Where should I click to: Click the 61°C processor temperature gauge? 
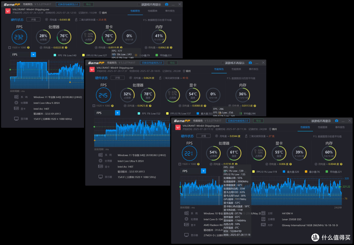point(234,153)
